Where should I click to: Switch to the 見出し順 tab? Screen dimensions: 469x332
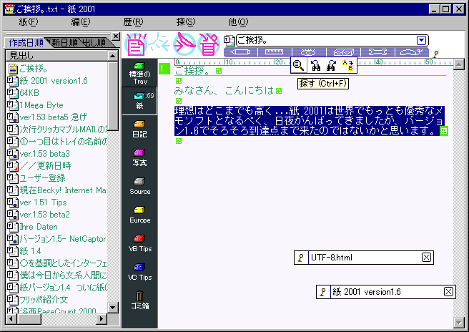(94, 43)
